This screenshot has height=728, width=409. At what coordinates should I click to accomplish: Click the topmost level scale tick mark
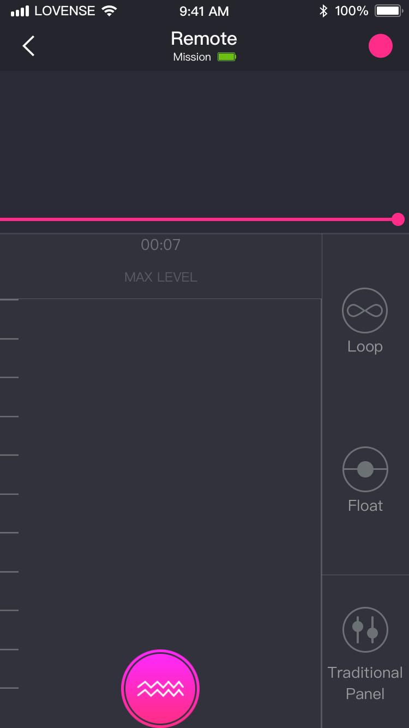pyautogui.click(x=9, y=300)
